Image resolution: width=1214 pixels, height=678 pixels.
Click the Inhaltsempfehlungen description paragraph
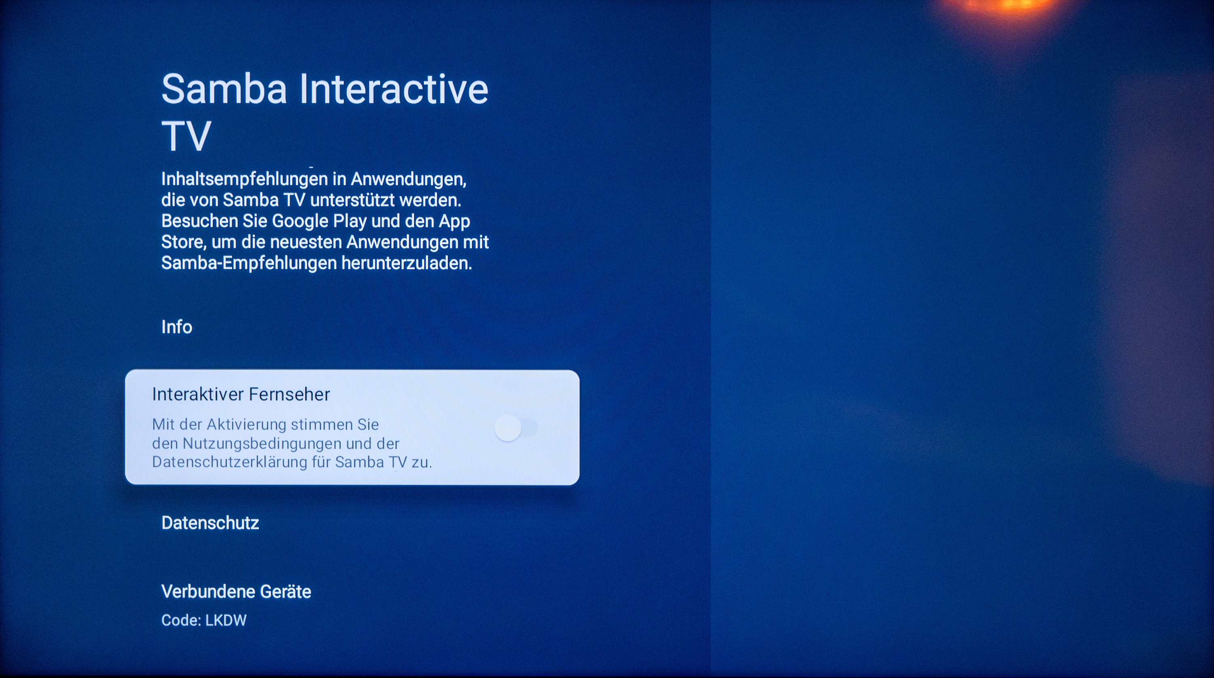point(325,220)
